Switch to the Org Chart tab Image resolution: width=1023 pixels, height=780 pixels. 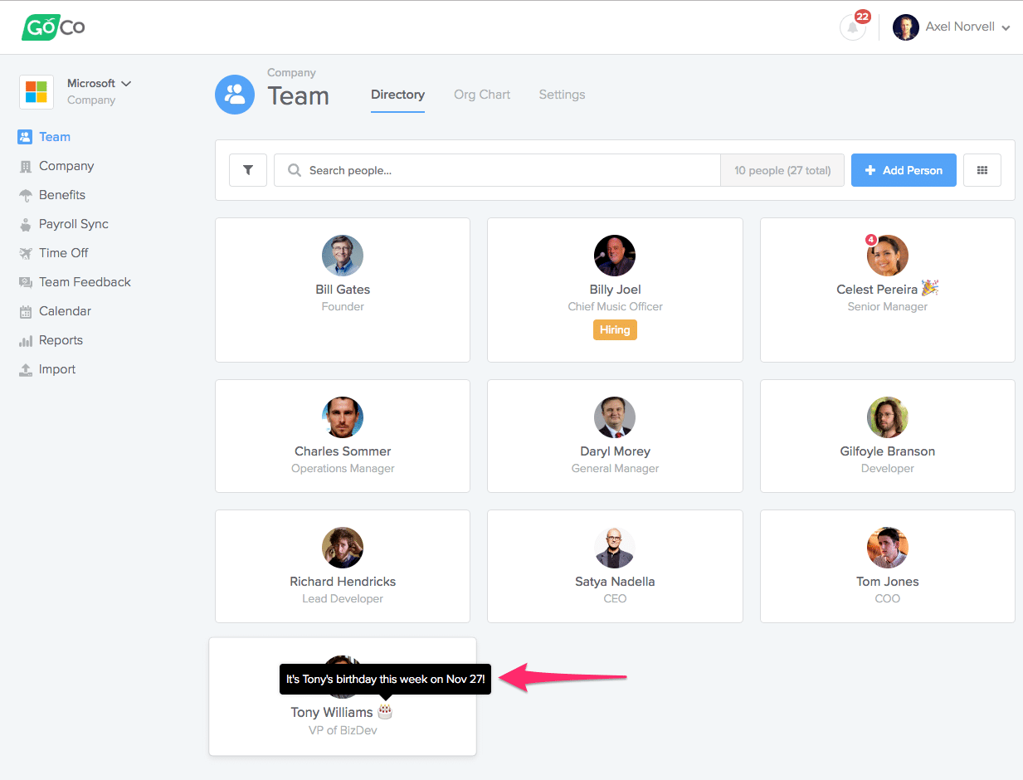point(481,94)
